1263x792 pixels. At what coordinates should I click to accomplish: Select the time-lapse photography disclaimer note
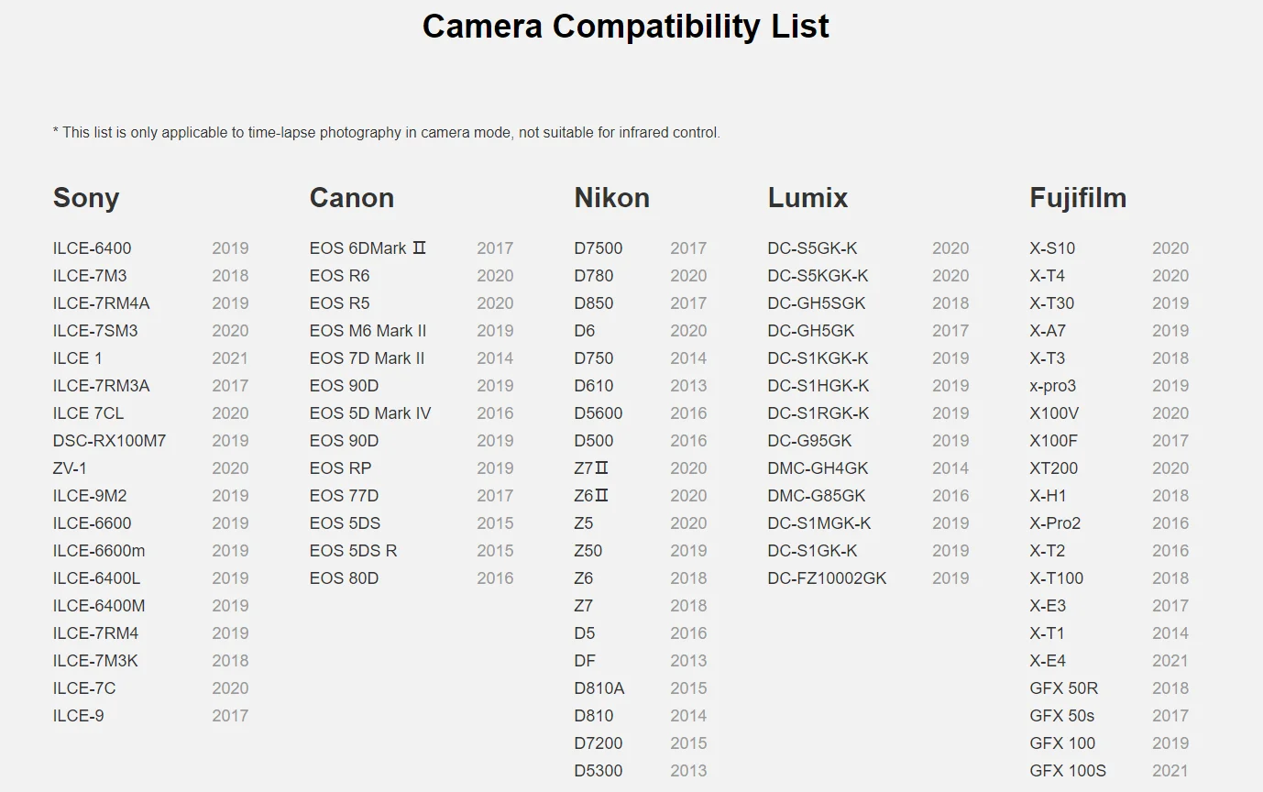pyautogui.click(x=387, y=133)
